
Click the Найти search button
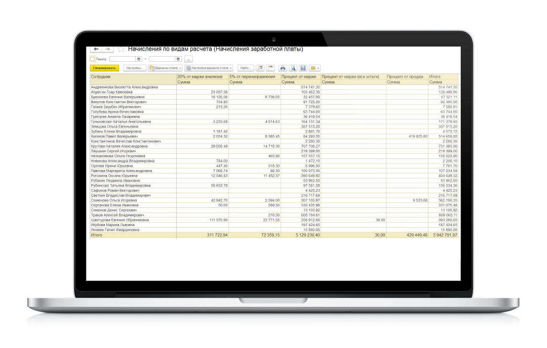click(x=245, y=68)
